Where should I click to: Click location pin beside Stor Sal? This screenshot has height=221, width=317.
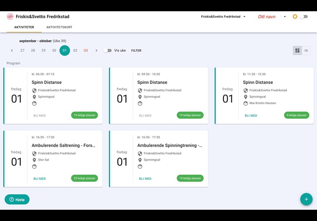coord(35,160)
